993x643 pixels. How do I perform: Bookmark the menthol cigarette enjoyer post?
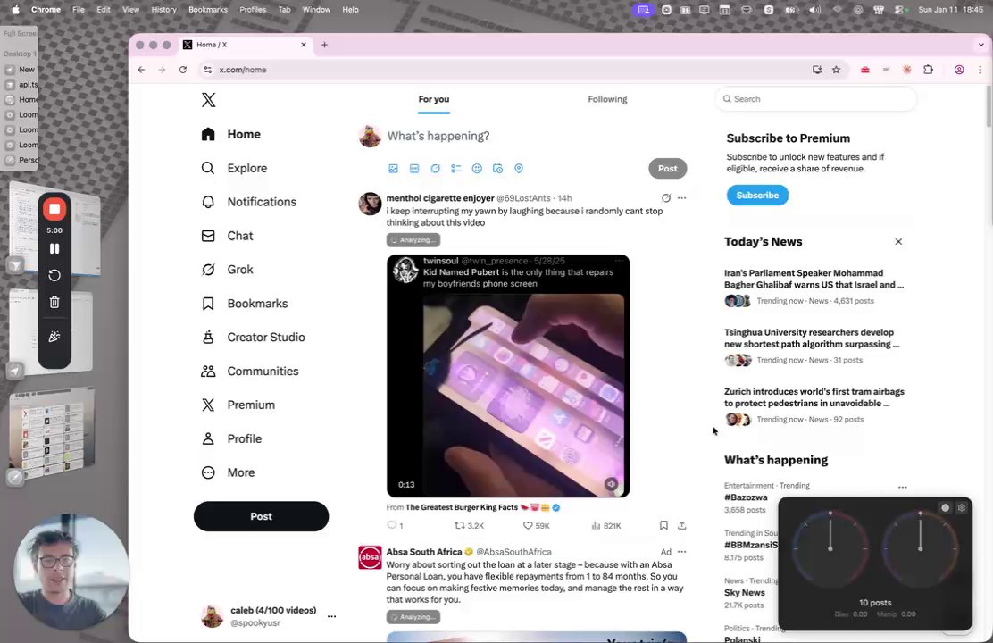[663, 525]
